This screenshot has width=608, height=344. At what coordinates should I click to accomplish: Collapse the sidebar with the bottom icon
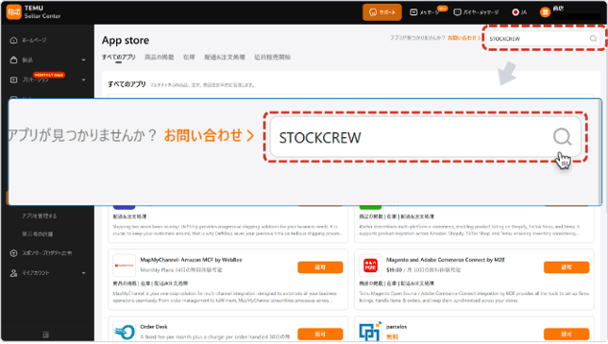45,335
